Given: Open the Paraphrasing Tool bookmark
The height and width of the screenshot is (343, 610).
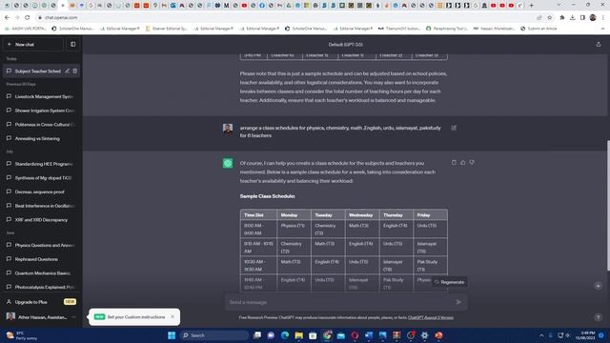Looking at the screenshot, I should click(x=447, y=29).
